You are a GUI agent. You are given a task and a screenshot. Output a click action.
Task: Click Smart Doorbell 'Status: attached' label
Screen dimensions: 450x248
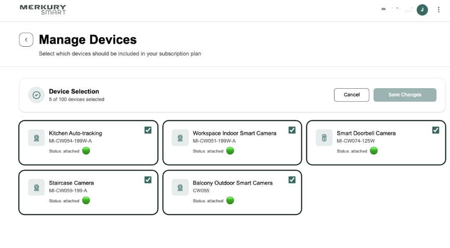point(352,151)
